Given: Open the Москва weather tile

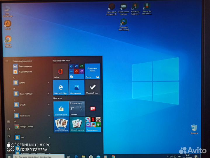Looking at the screenshot, I should coord(77,109).
